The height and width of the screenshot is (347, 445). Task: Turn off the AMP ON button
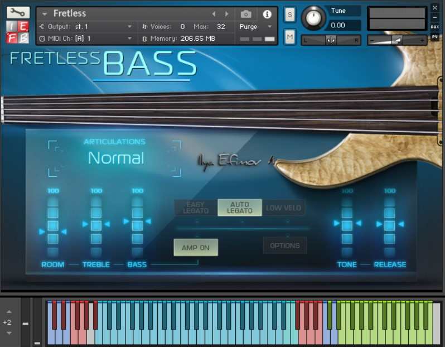tap(196, 247)
